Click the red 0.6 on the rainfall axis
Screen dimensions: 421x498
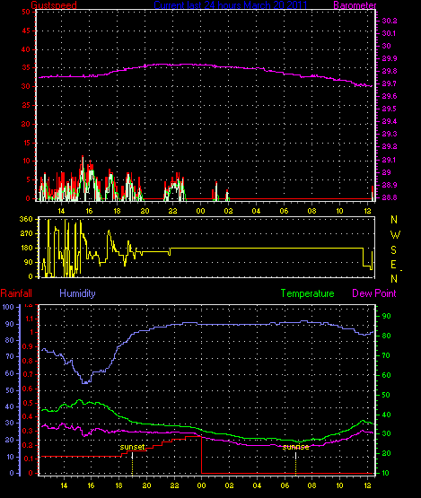tap(28, 389)
